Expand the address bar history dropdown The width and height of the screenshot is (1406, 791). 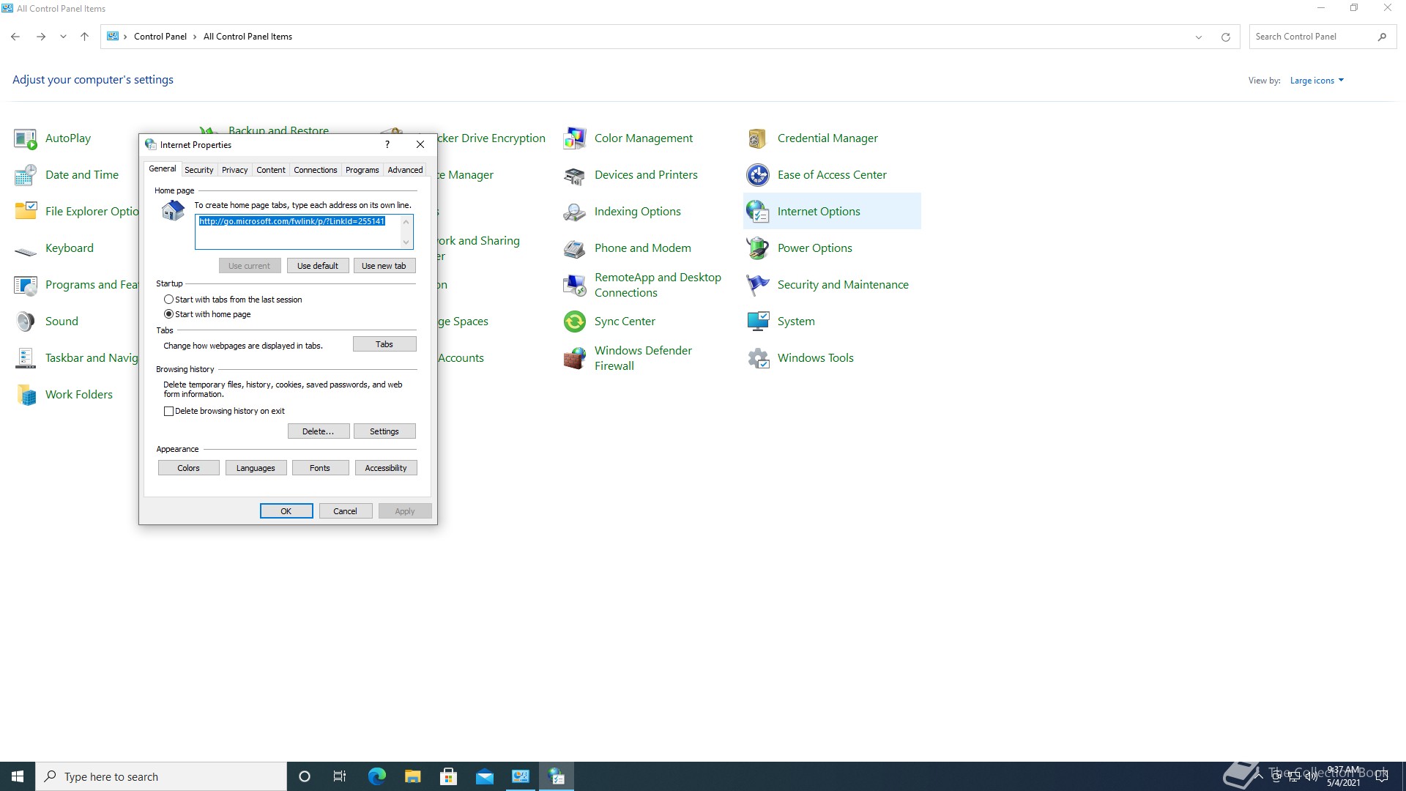click(x=1199, y=37)
